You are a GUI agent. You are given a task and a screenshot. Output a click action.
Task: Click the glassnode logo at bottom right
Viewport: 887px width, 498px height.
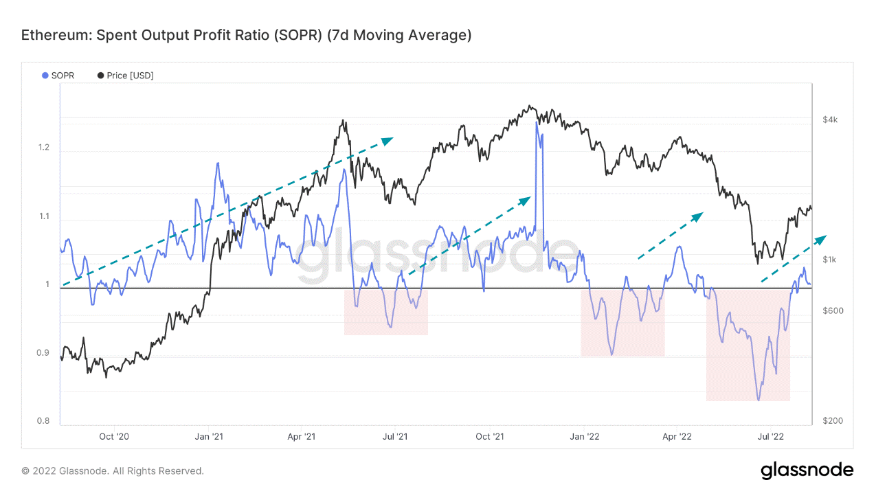point(807,471)
